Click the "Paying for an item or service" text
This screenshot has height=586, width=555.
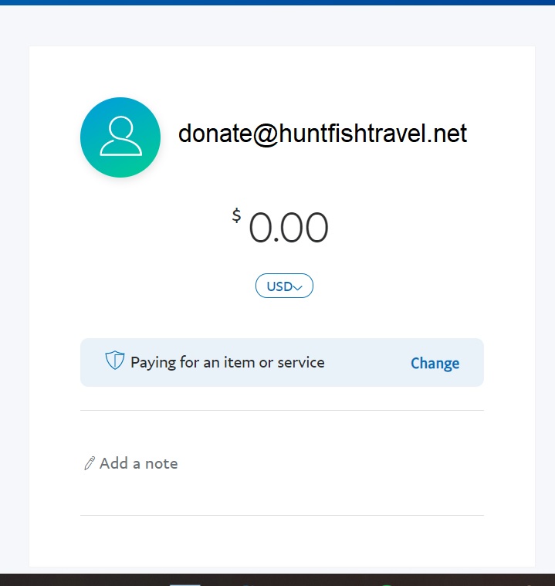click(228, 362)
